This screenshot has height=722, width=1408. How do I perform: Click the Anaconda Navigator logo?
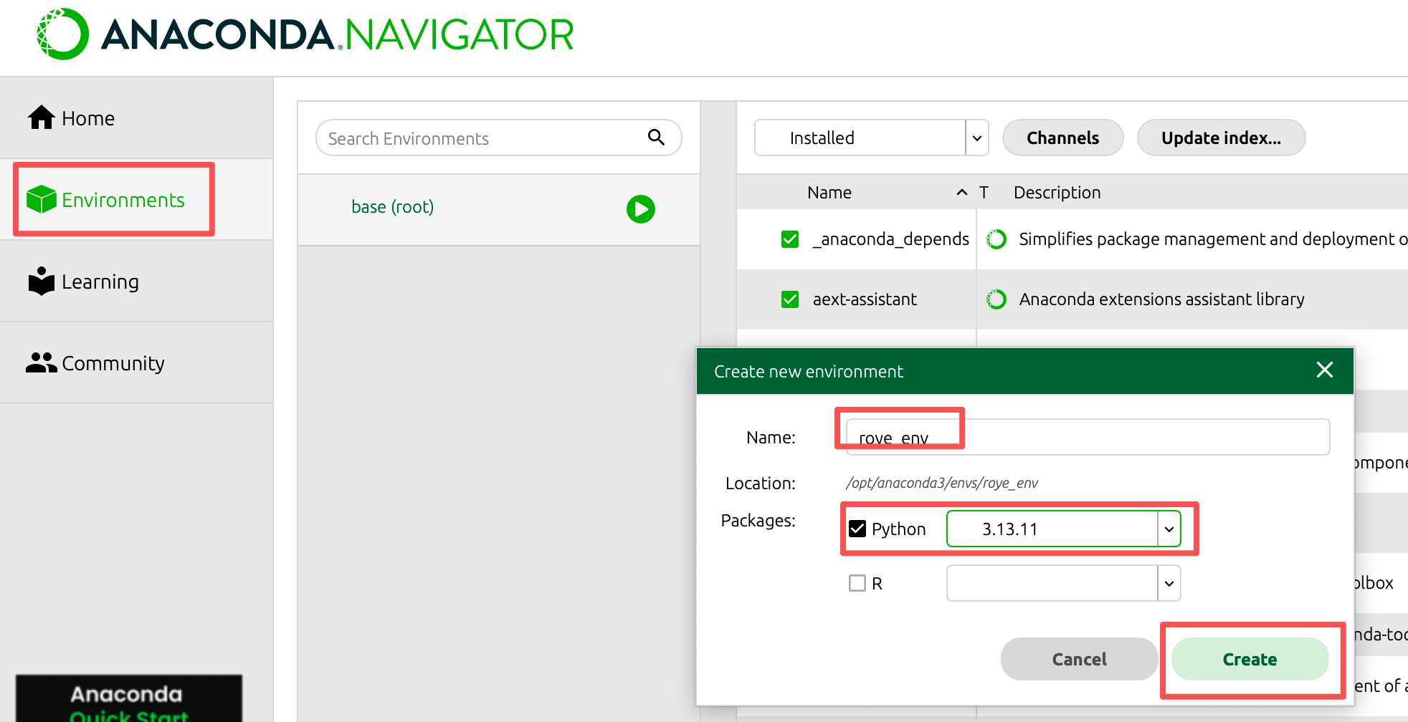click(x=306, y=34)
